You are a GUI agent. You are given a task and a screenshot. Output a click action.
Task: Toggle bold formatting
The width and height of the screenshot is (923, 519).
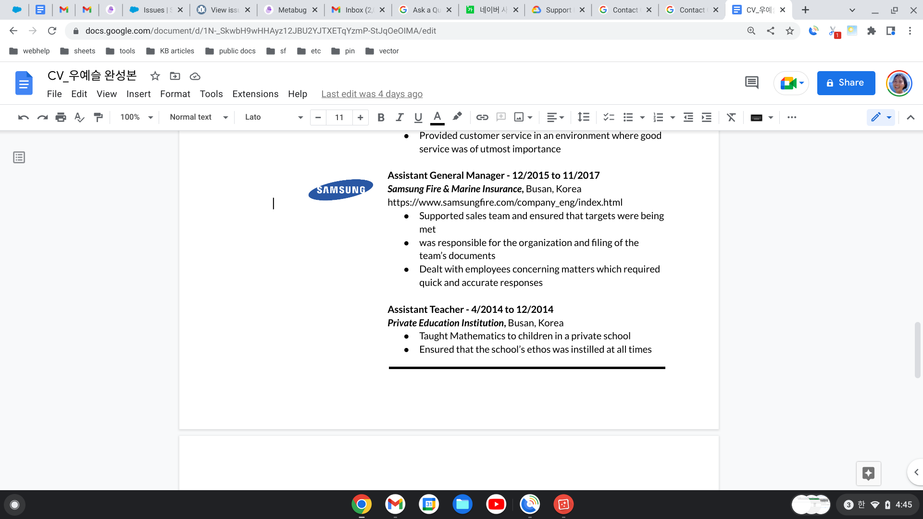[381, 117]
